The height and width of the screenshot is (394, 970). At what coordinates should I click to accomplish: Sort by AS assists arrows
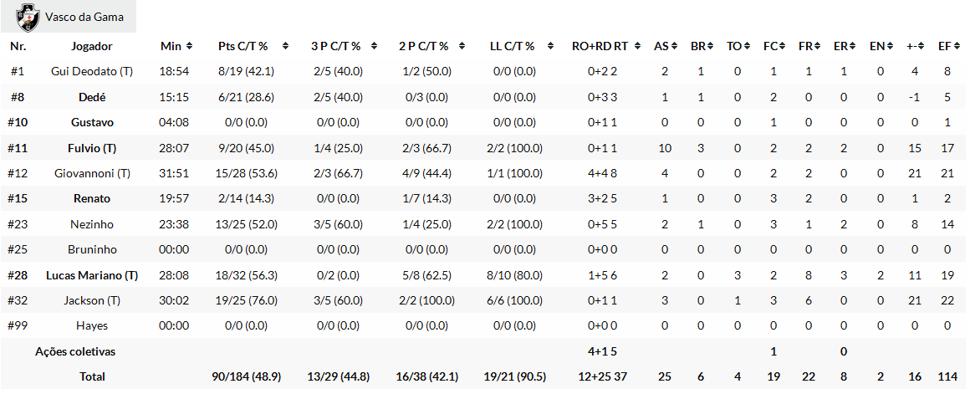click(x=674, y=46)
